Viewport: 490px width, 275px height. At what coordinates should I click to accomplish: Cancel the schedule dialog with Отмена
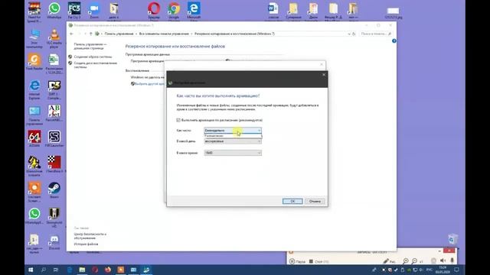315,201
